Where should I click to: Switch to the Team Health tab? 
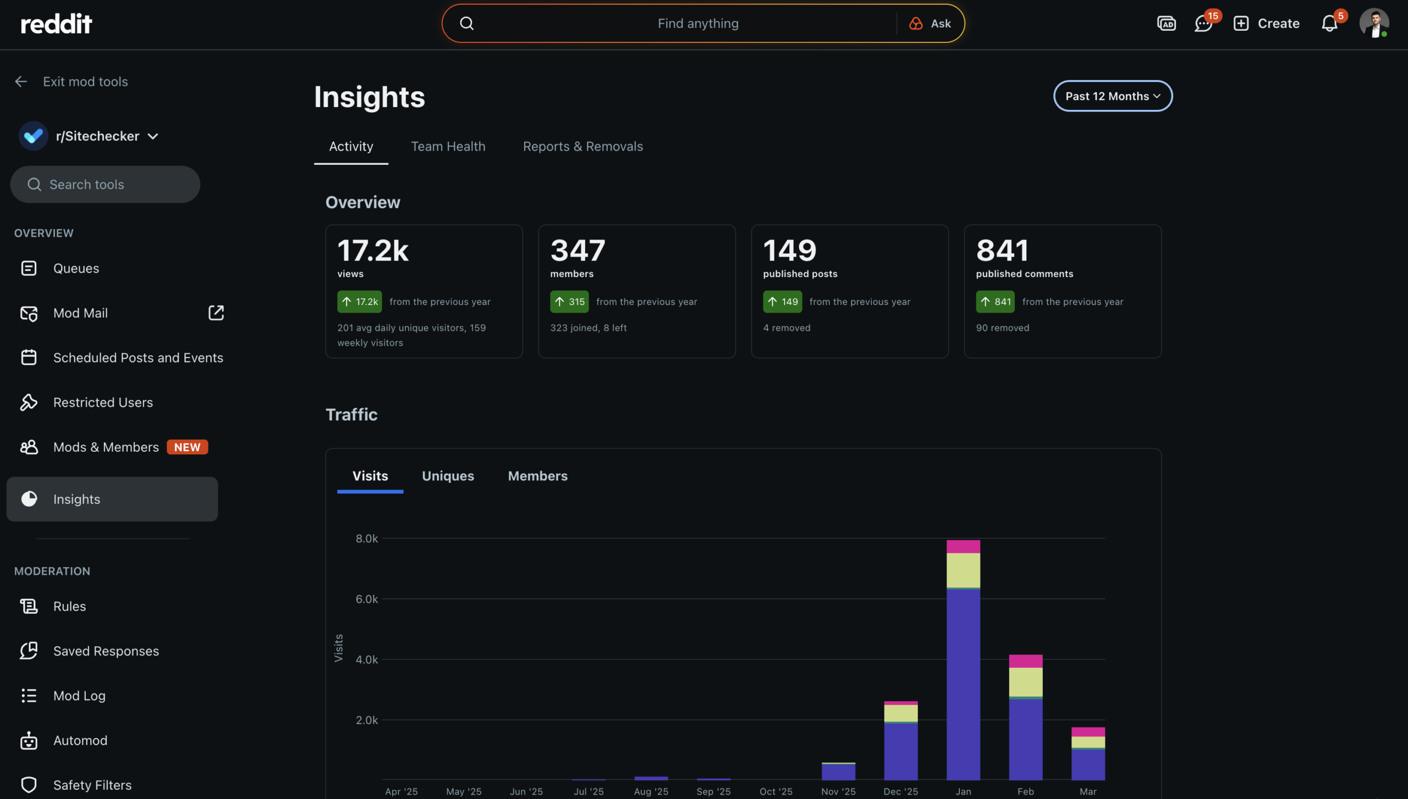click(x=448, y=146)
